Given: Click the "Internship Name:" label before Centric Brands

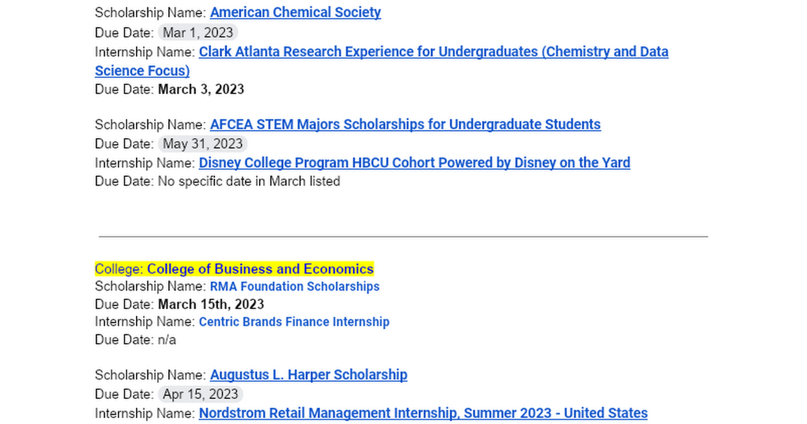Looking at the screenshot, I should coord(145,322).
